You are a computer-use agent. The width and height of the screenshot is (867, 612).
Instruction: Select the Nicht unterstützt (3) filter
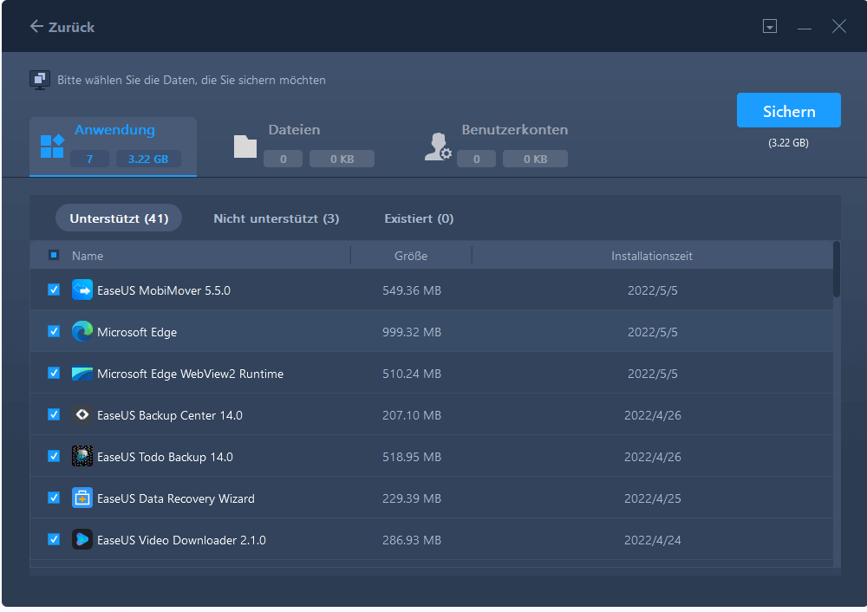[277, 218]
